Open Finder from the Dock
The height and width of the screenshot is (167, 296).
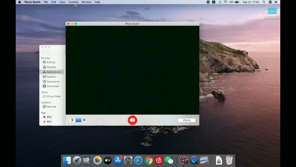[x=67, y=161]
